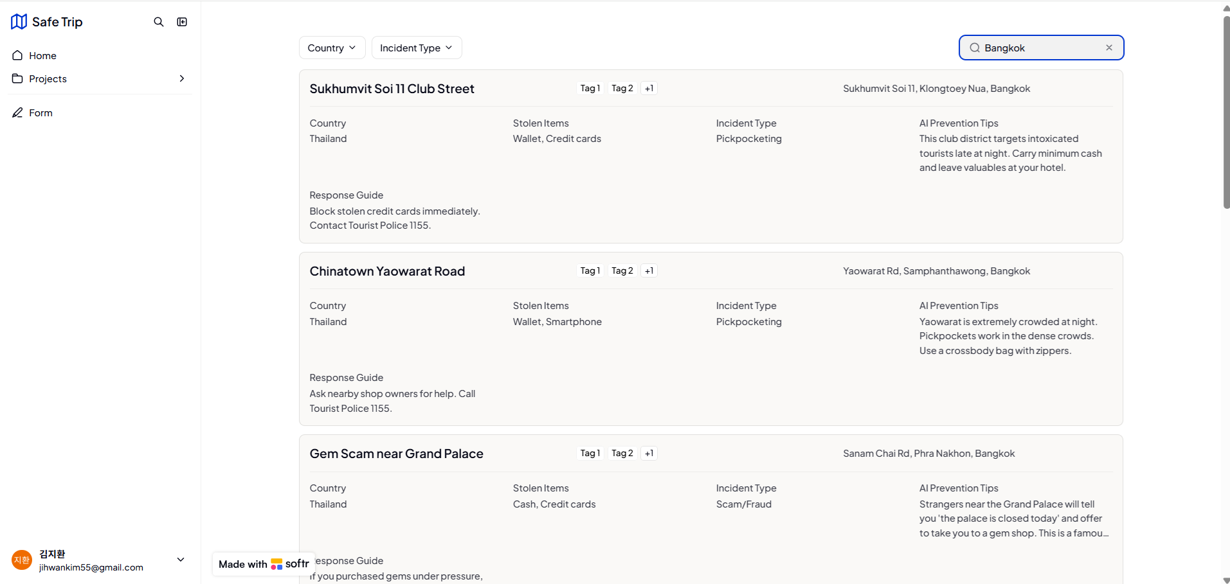
Task: Click the Safe Trip map logo icon
Action: pos(19,22)
